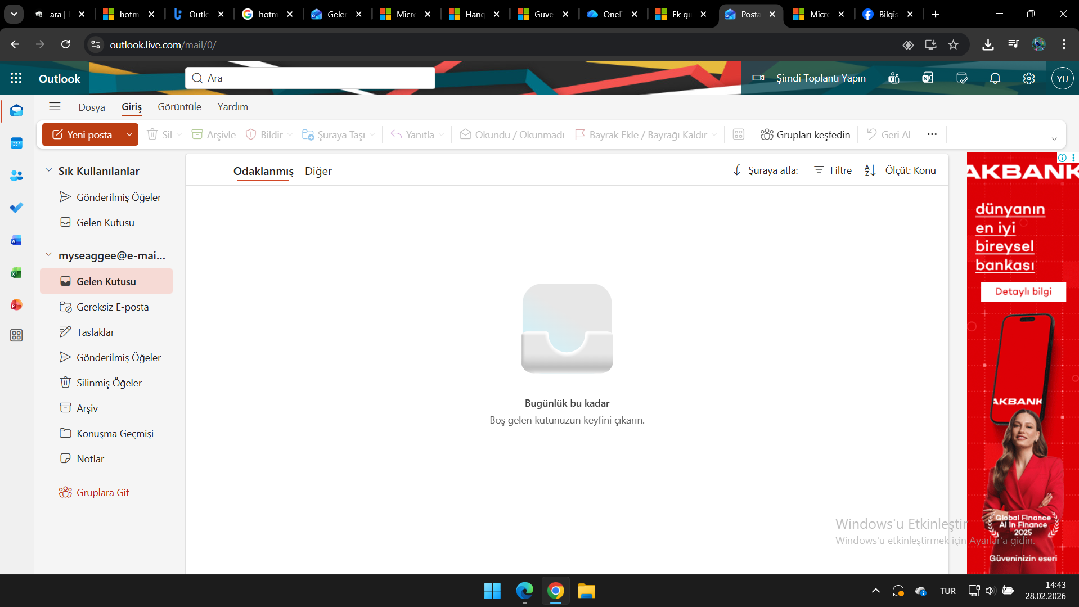Screen dimensions: 1079x607
Task: Expand the Şuraya Taşı dropdown arrow
Action: coord(372,135)
